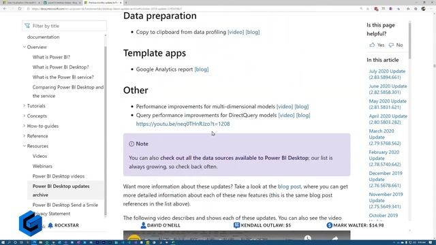Click the embedded video thumbnail at bottom
Image resolution: width=436 pixels, height=245 pixels.
(x=236, y=235)
